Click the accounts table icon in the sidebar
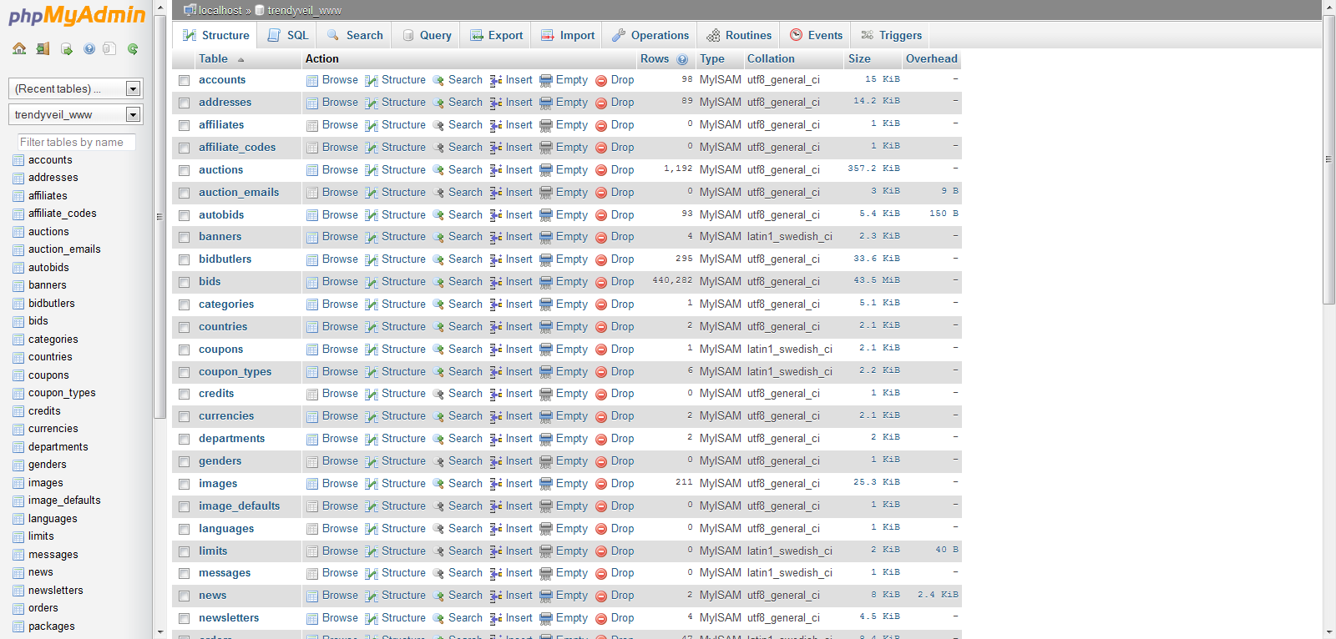Image resolution: width=1336 pixels, height=639 pixels. (x=18, y=160)
